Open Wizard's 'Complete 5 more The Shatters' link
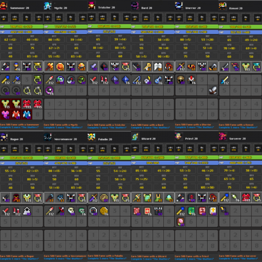262x262 pixels. pos(150,259)
